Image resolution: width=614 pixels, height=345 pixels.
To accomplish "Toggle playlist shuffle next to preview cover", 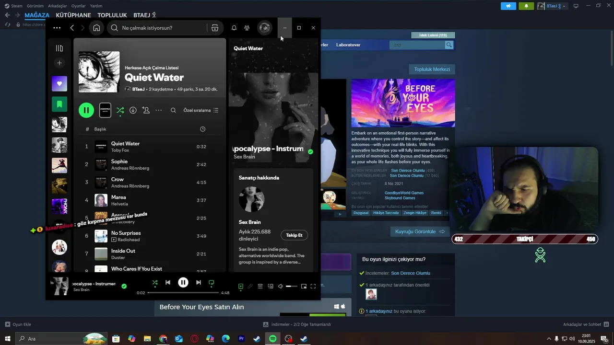I will pos(120,110).
